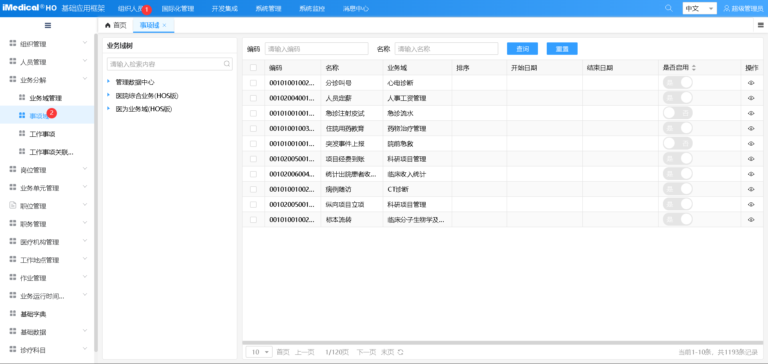The image size is (768, 364).
Task: Enable the switch for 突发事件上报
Action: 678,143
